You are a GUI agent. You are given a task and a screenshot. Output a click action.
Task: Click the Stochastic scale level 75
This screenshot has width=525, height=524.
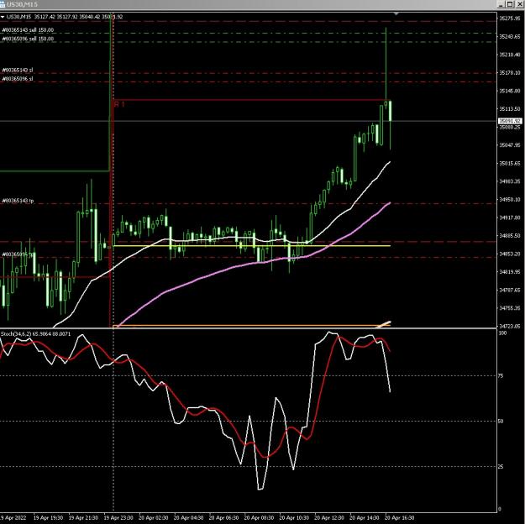click(x=501, y=376)
